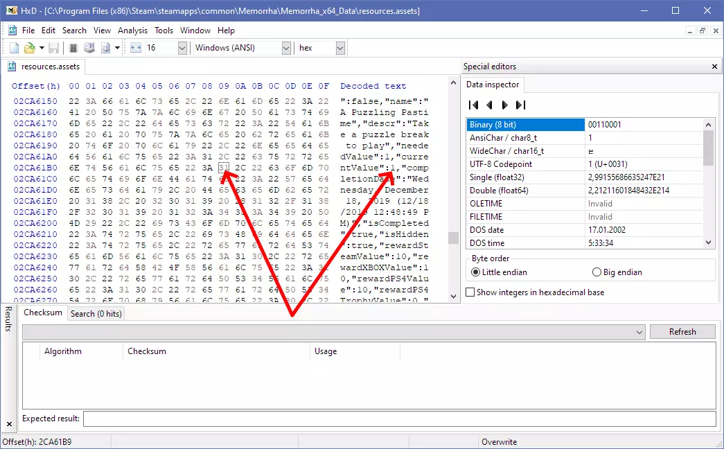Click the hex view scroll up arrow
The image size is (724, 449).
click(453, 83)
